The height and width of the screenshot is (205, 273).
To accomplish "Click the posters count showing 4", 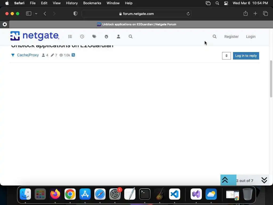I will click(45, 55).
